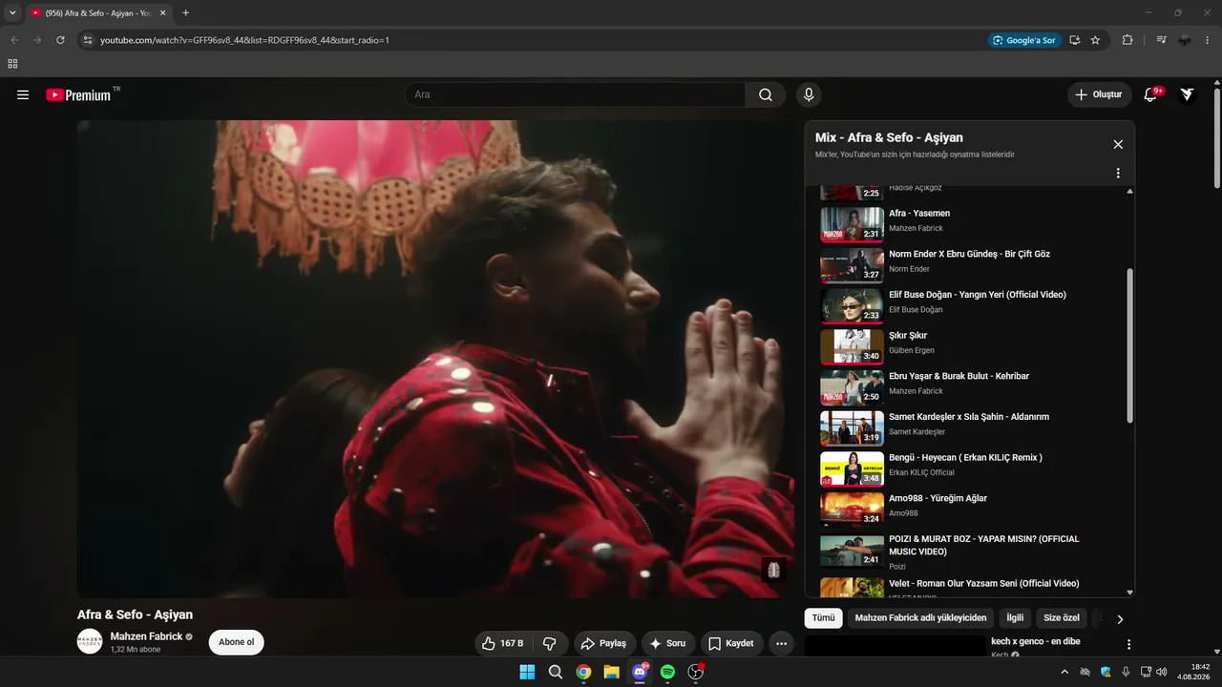Open Mix playlist three-dot options
Screen dimensions: 1222x687
point(1118,174)
